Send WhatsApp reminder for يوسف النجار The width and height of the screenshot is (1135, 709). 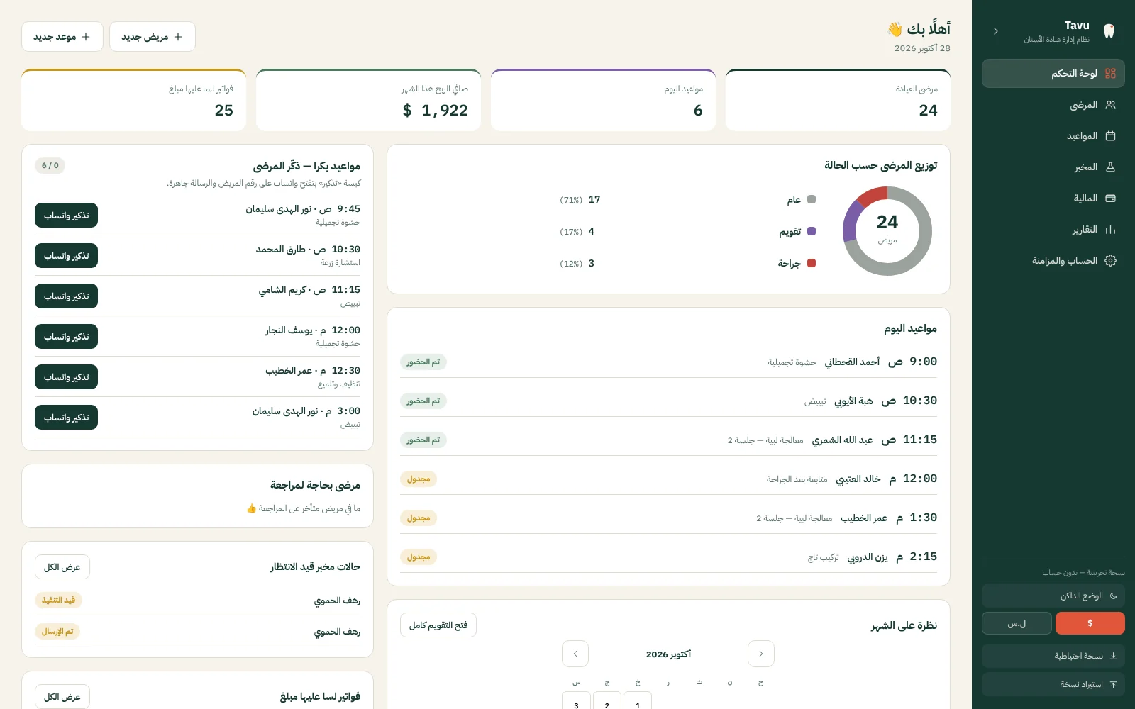click(x=66, y=337)
